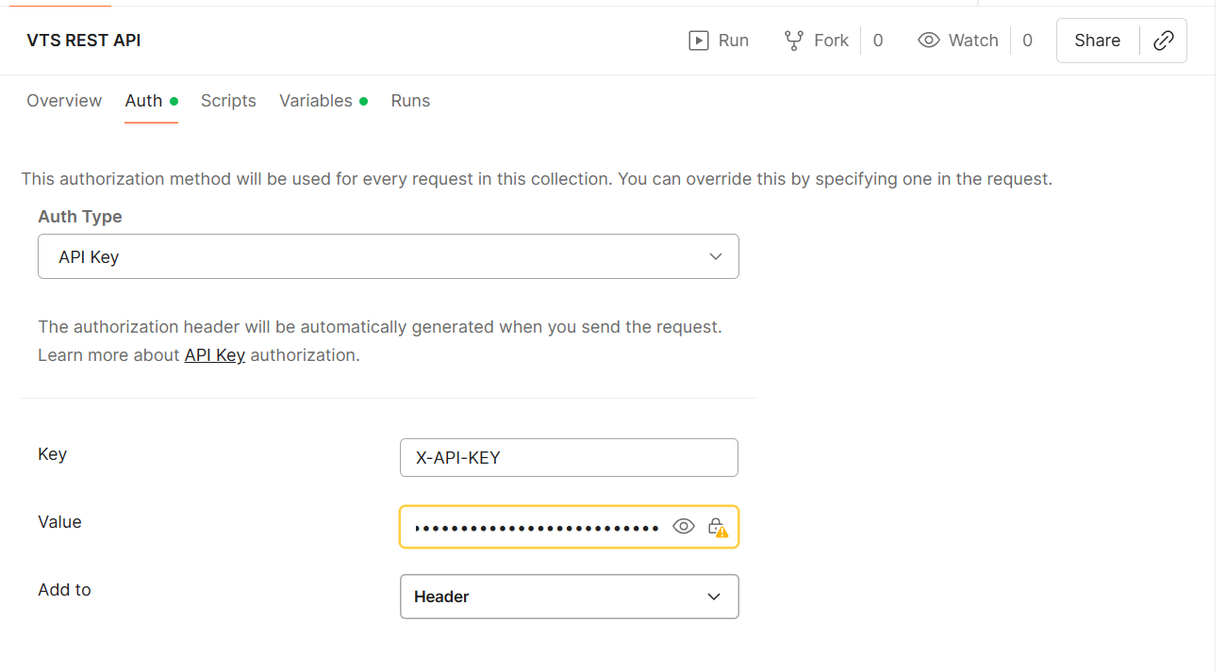Open the Add to dropdown set to Header
This screenshot has height=671, width=1227.
pos(569,597)
